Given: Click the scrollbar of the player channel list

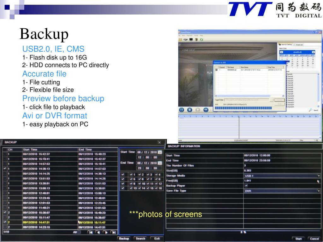Looking at the screenshot, I should 319,90.
